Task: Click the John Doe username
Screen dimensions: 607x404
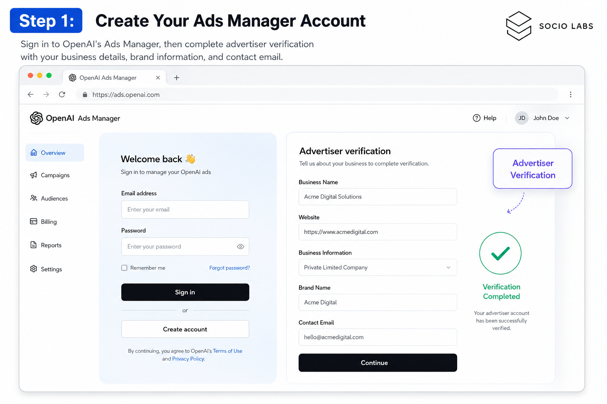Action: click(546, 118)
